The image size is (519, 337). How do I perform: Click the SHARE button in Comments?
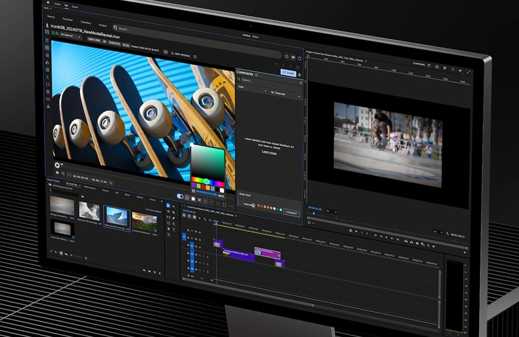pyautogui.click(x=288, y=73)
